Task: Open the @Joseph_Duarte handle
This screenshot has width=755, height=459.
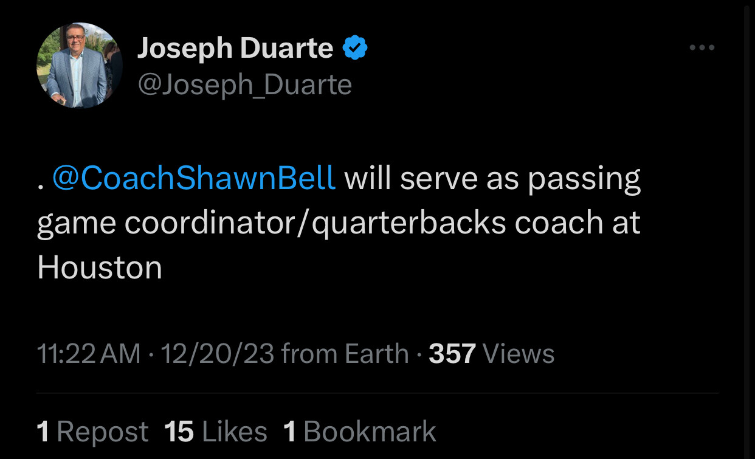Action: (x=245, y=85)
